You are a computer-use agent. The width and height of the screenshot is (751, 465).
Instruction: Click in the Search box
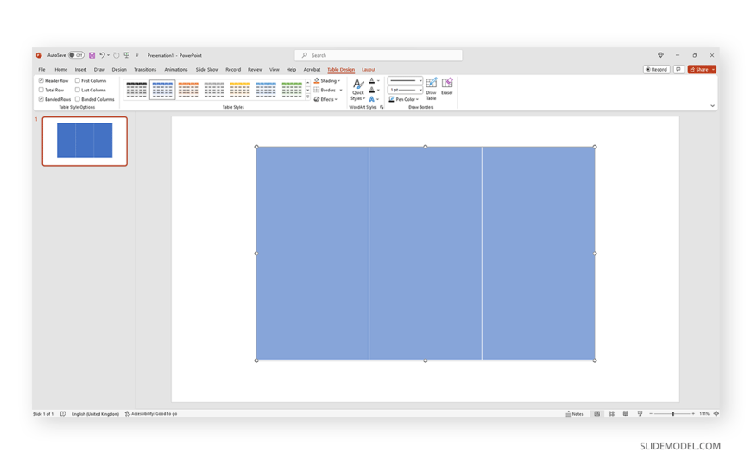(x=378, y=55)
